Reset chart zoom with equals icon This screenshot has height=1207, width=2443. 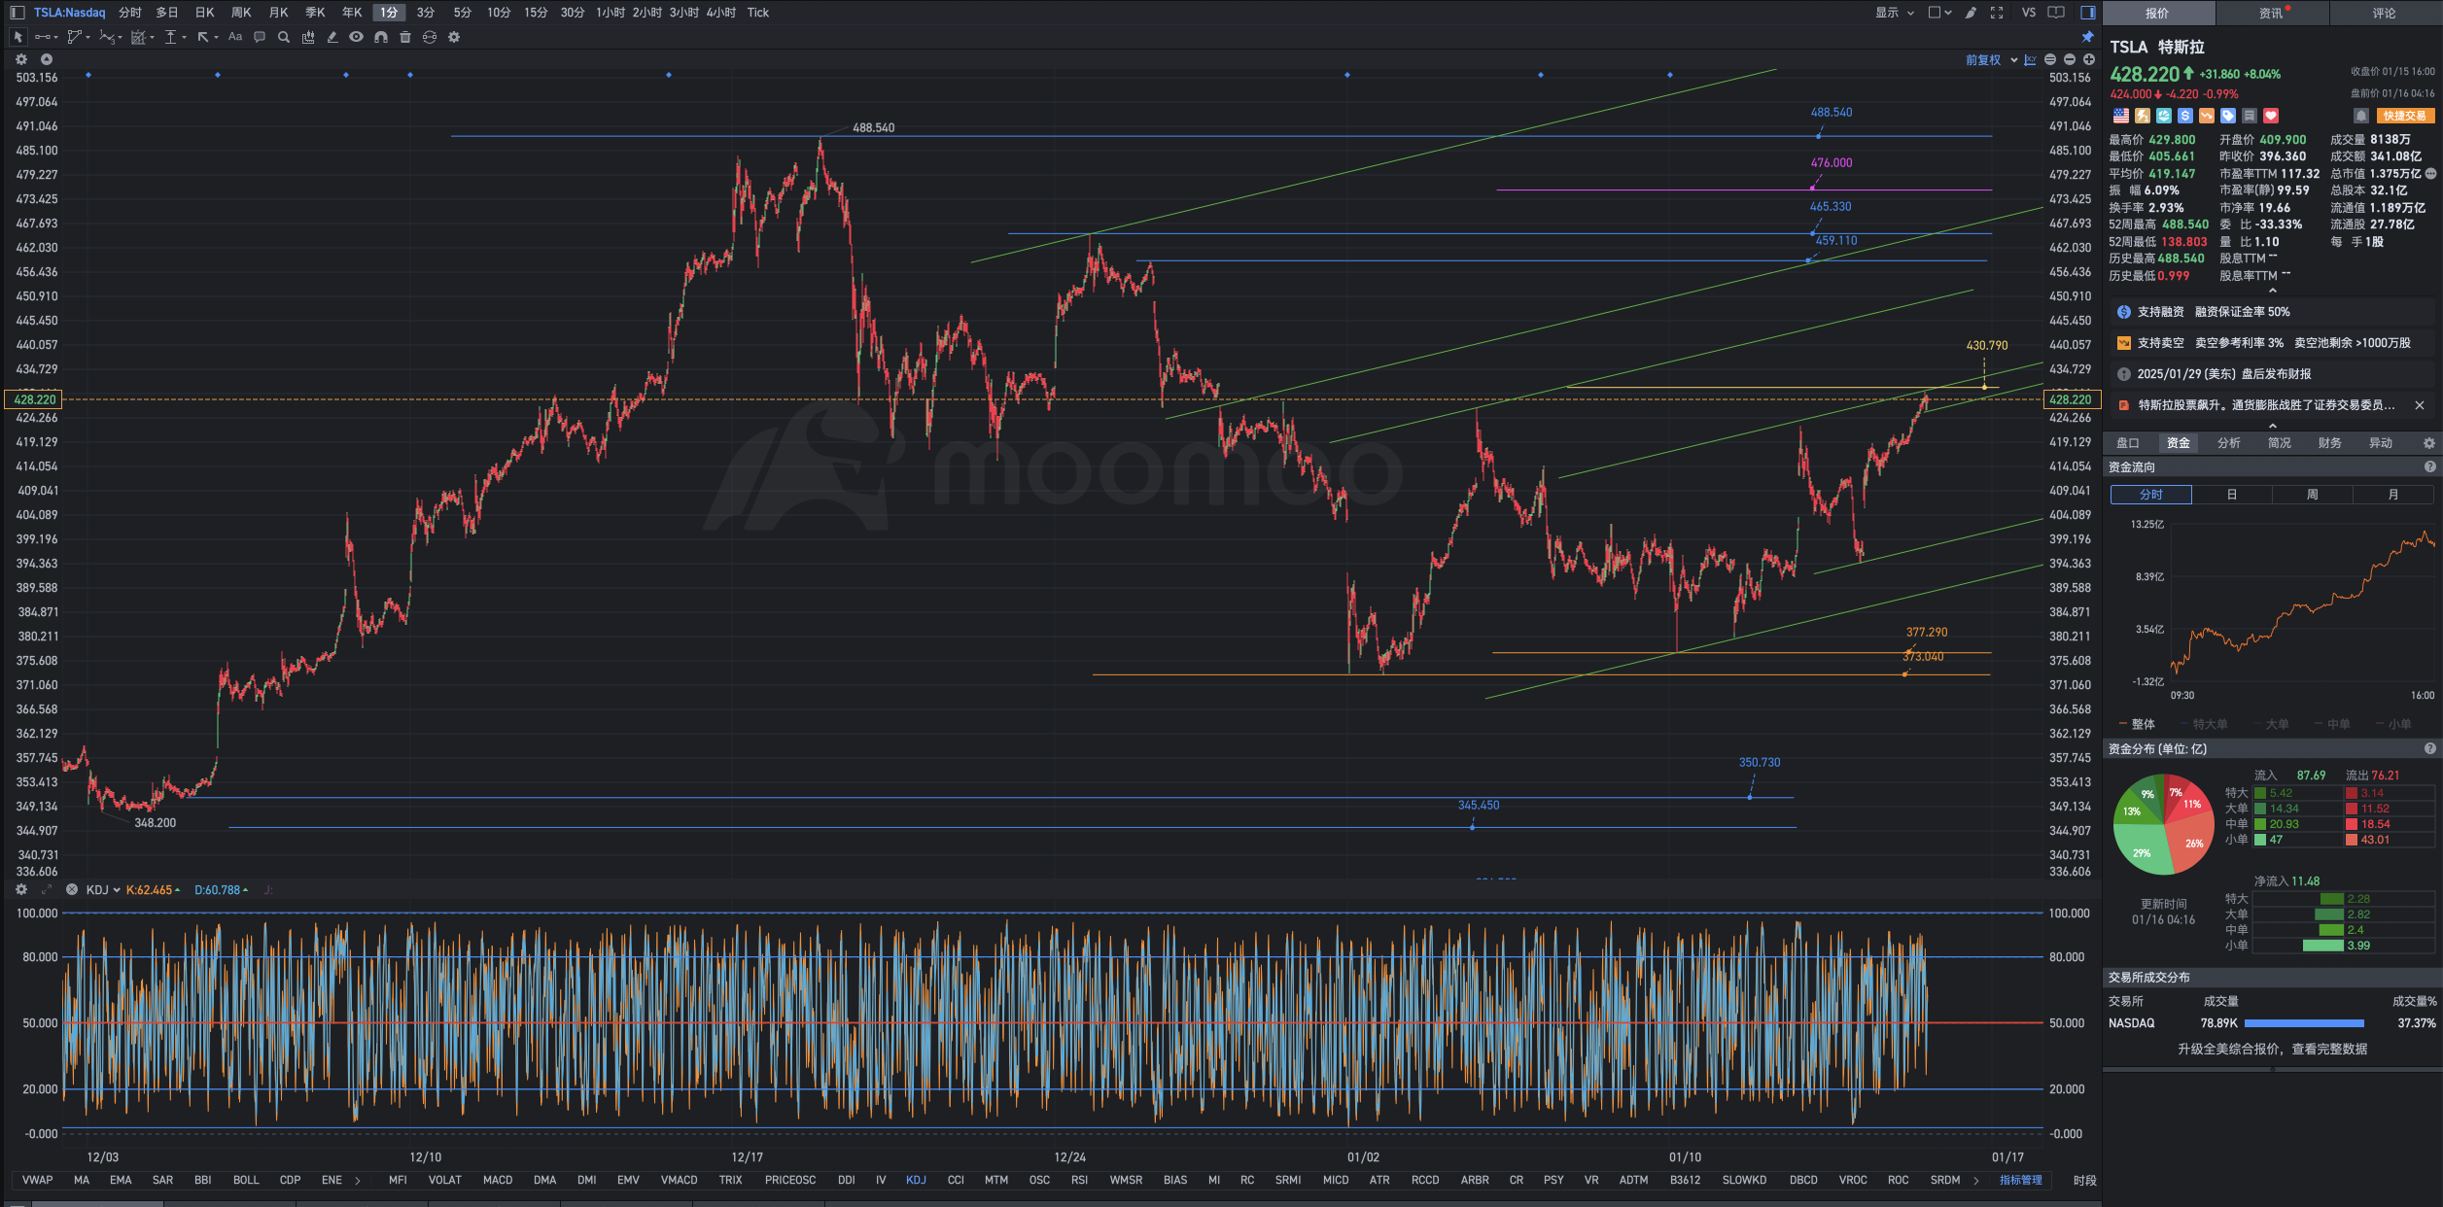click(2050, 60)
